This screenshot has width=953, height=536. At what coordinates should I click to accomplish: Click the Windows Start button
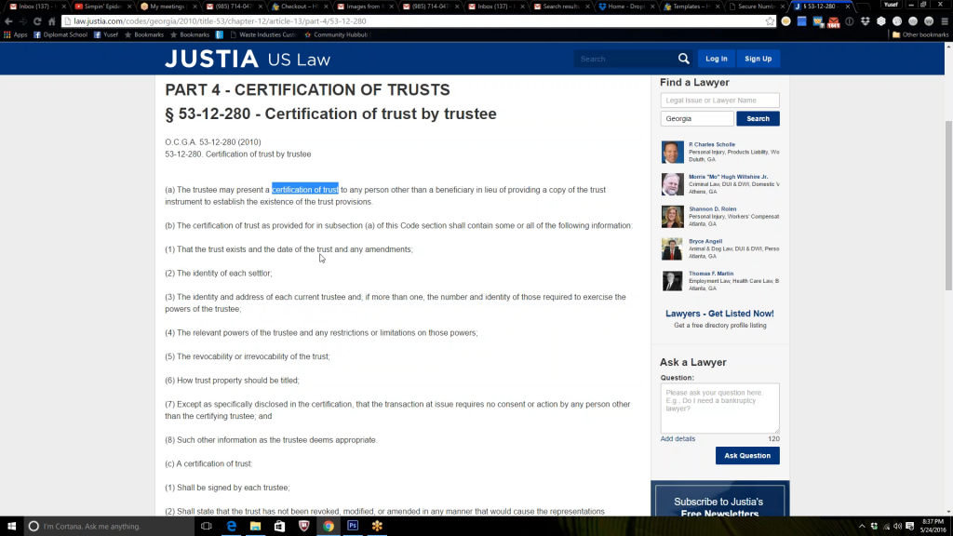click(9, 526)
